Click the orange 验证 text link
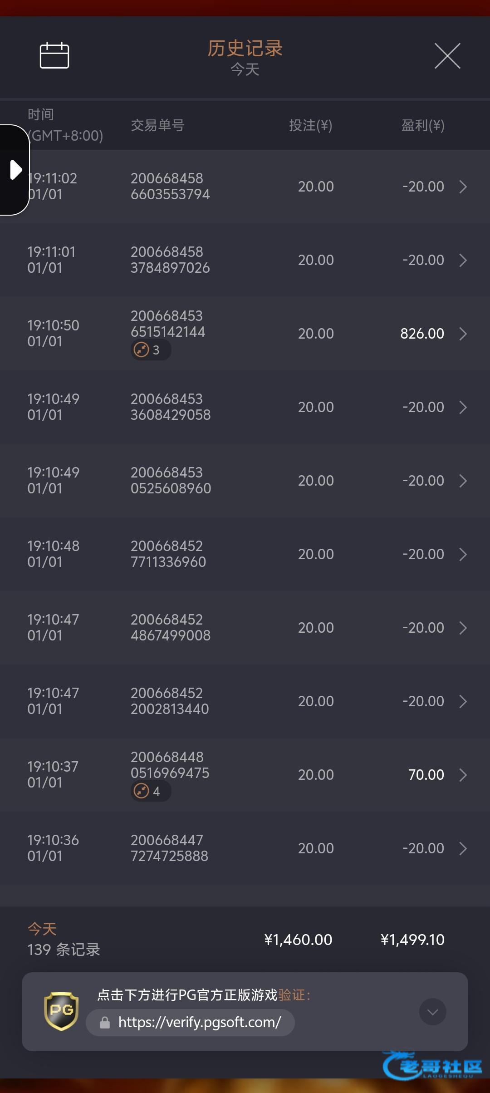Screen dimensions: 490x1093 coord(291,995)
